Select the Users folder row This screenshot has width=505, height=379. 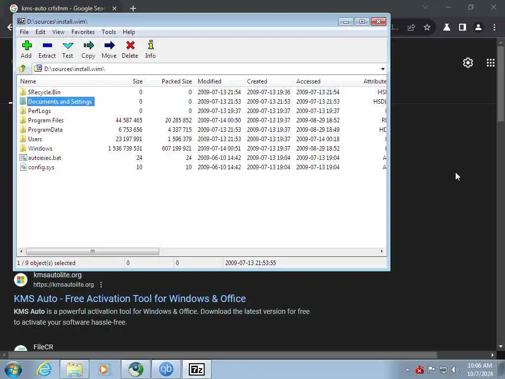[202, 139]
